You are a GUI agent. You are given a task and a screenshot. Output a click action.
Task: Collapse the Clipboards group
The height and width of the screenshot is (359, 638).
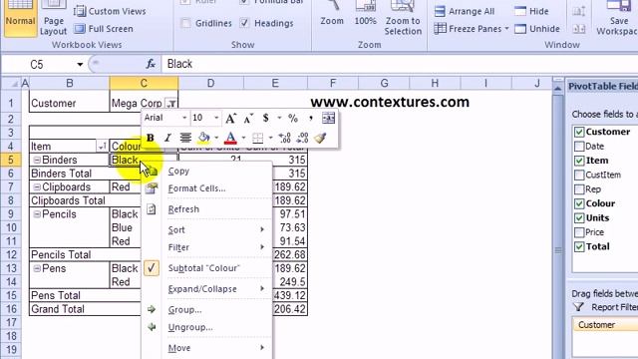[37, 187]
